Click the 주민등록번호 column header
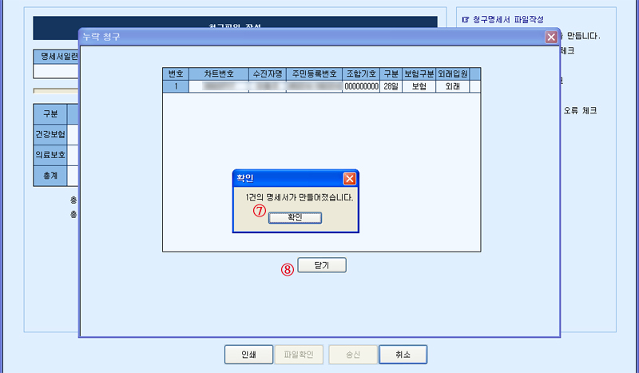This screenshot has width=639, height=373. [313, 73]
